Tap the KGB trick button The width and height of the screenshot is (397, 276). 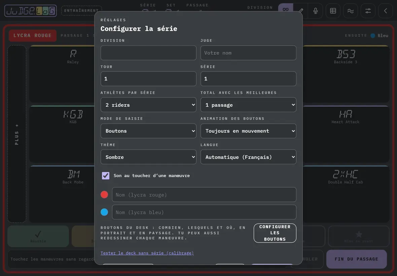coord(62,134)
